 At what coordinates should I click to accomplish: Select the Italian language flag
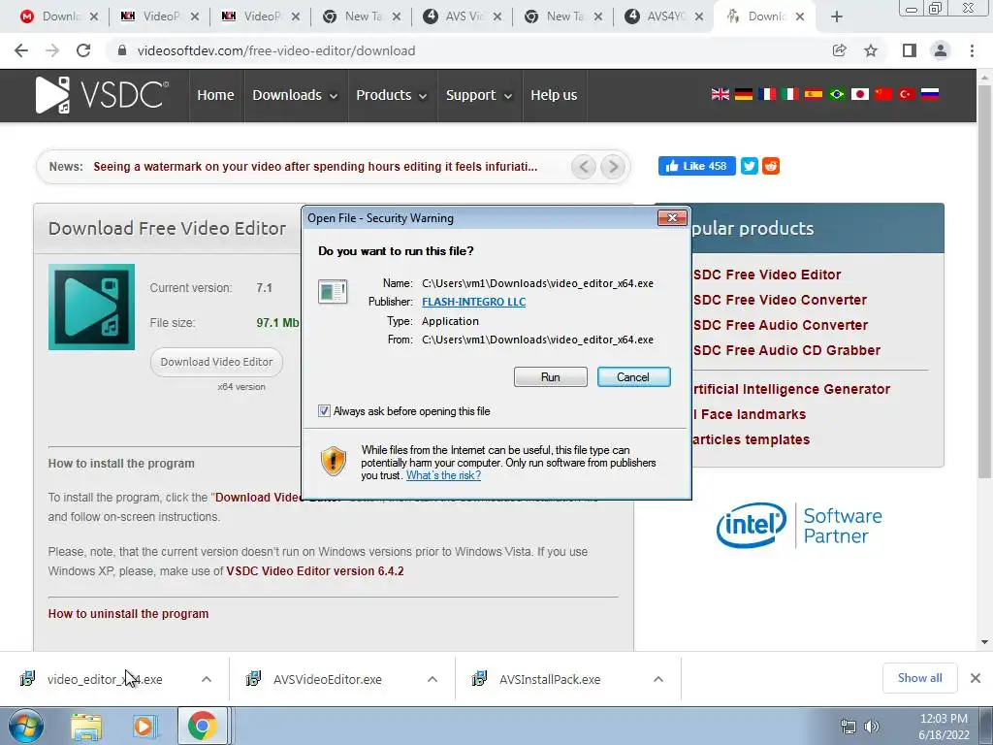click(x=789, y=94)
